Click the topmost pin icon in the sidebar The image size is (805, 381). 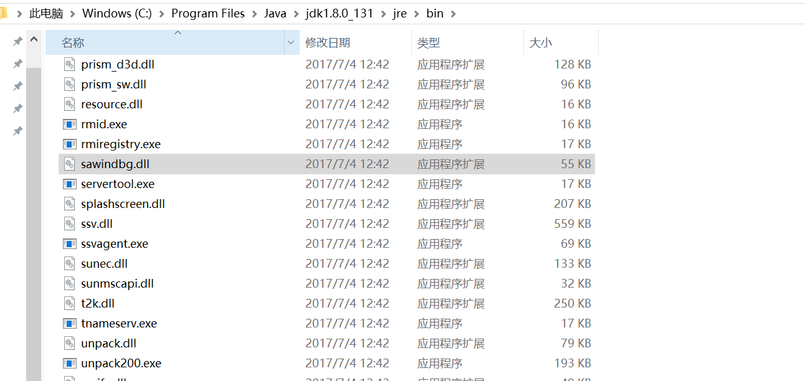tap(17, 41)
